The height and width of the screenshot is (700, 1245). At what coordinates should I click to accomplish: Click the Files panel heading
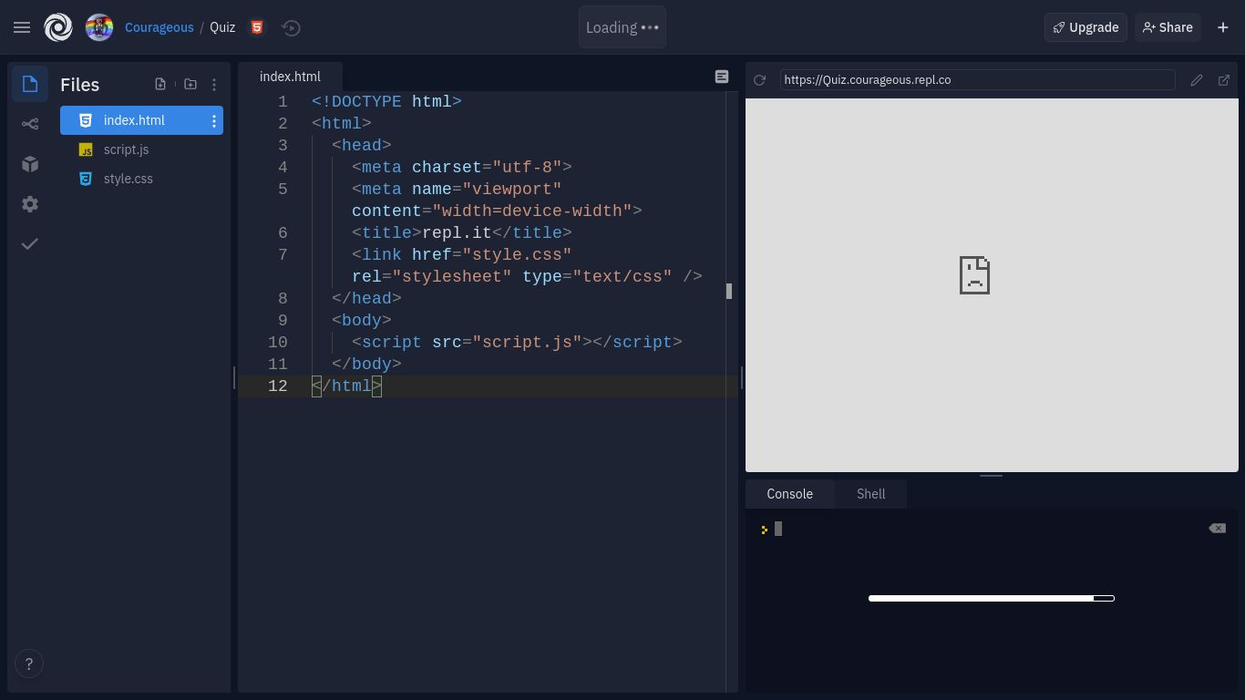(80, 85)
